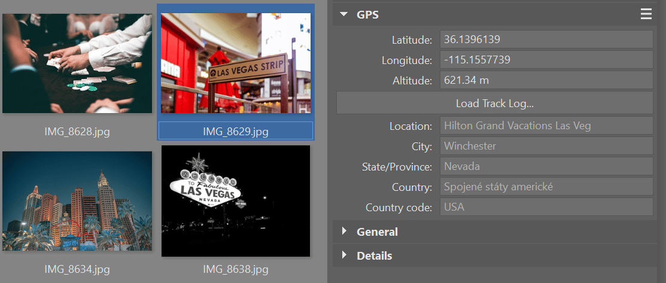Click the IMG_8629.jpg filename
666x283 pixels.
click(236, 131)
